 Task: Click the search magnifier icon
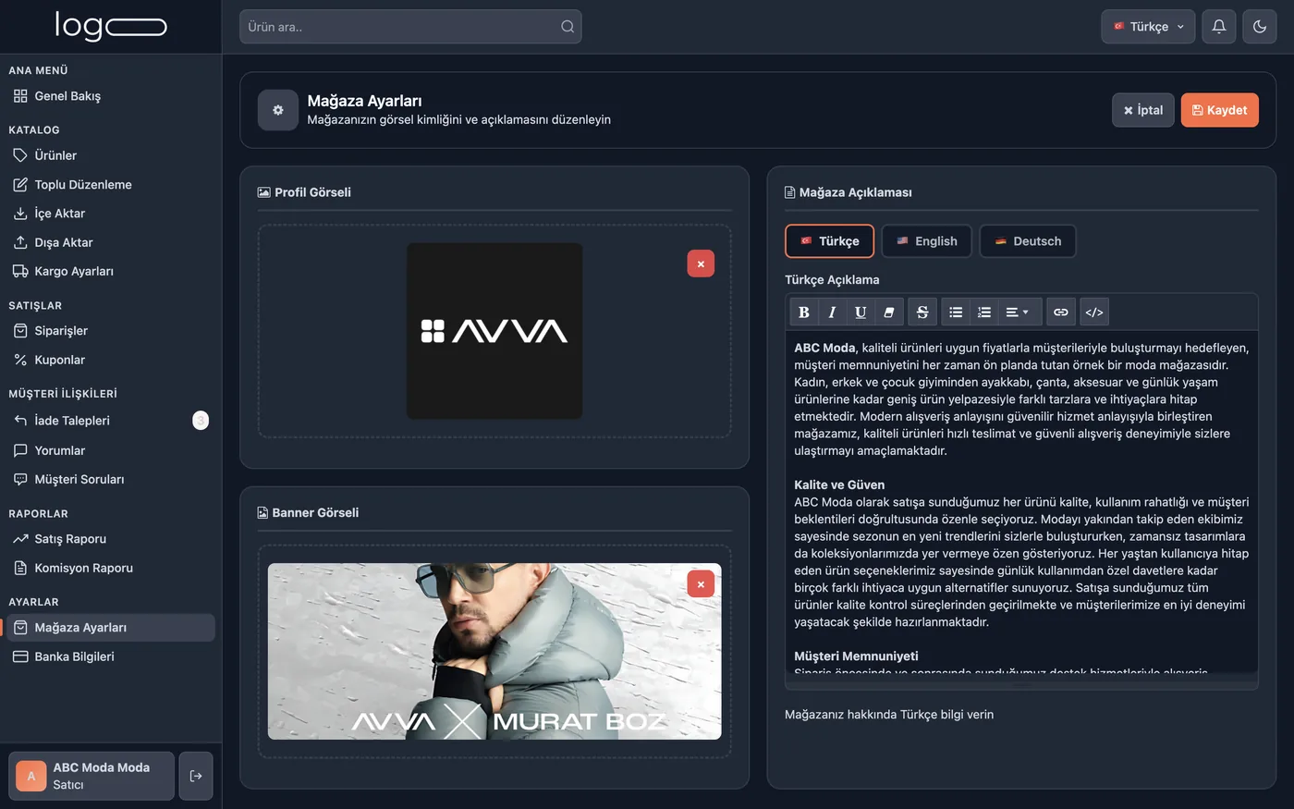pos(568,27)
